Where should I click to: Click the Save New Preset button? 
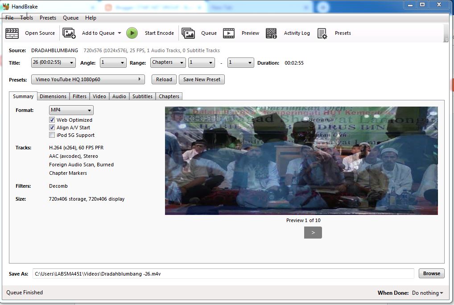tap(202, 79)
